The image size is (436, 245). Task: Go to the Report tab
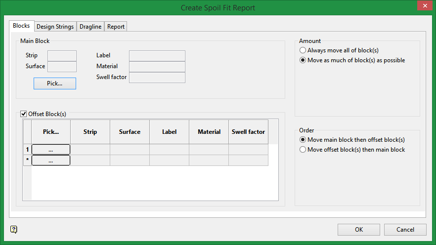116,27
